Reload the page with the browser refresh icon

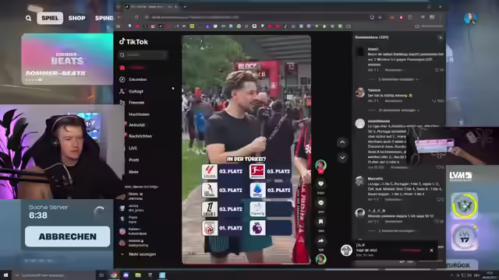(x=136, y=17)
